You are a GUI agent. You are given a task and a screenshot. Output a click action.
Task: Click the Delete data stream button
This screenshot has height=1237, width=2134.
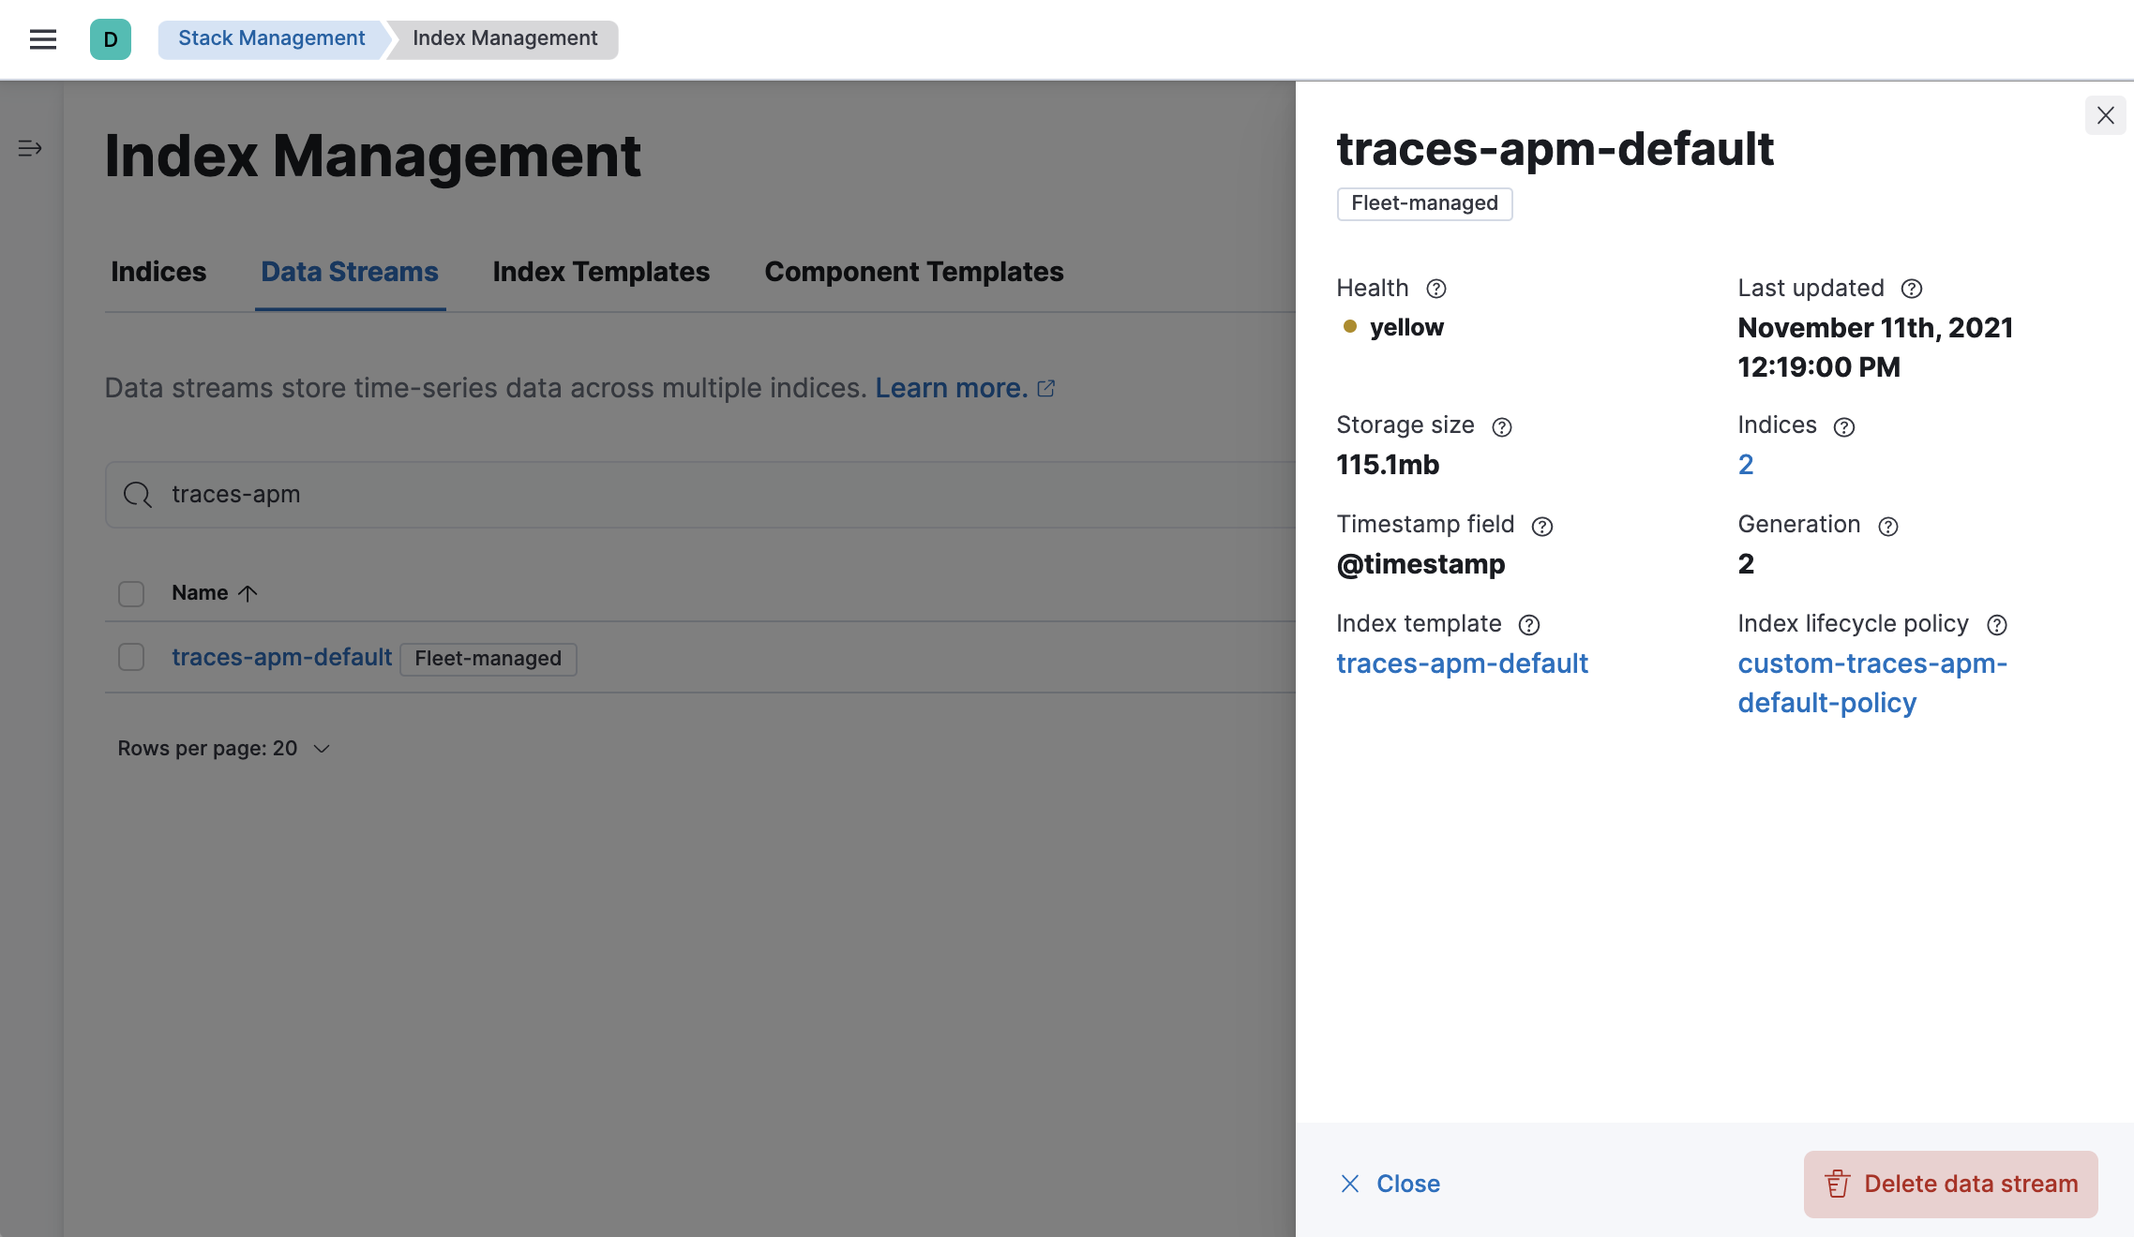coord(1949,1184)
